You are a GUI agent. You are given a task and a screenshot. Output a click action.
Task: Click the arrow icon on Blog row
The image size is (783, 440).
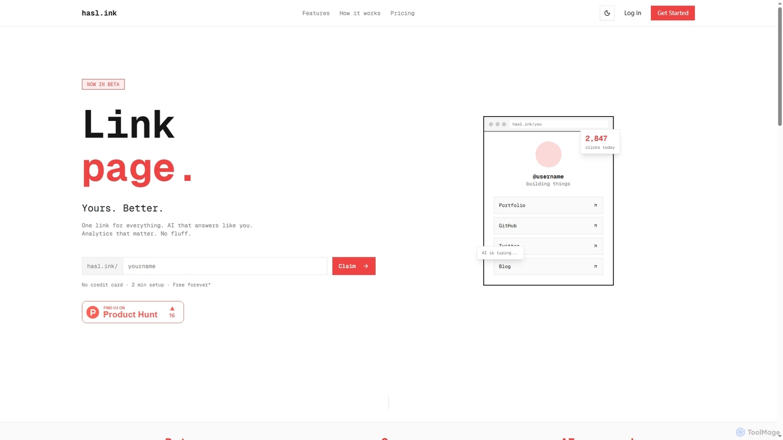pos(595,266)
